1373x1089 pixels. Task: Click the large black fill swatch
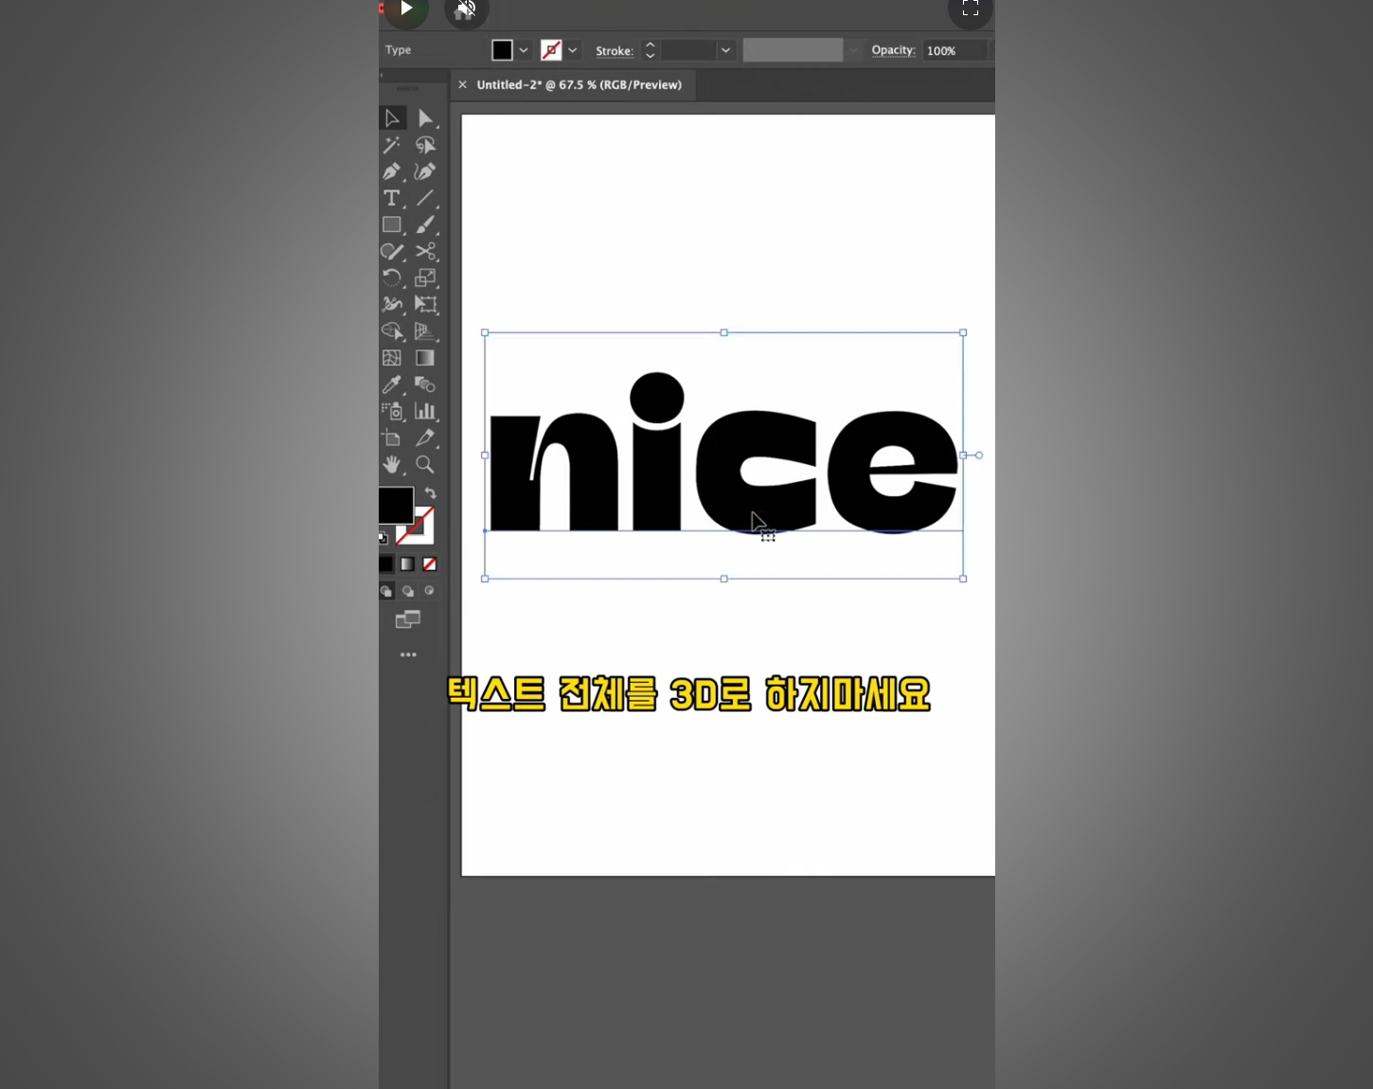[395, 504]
